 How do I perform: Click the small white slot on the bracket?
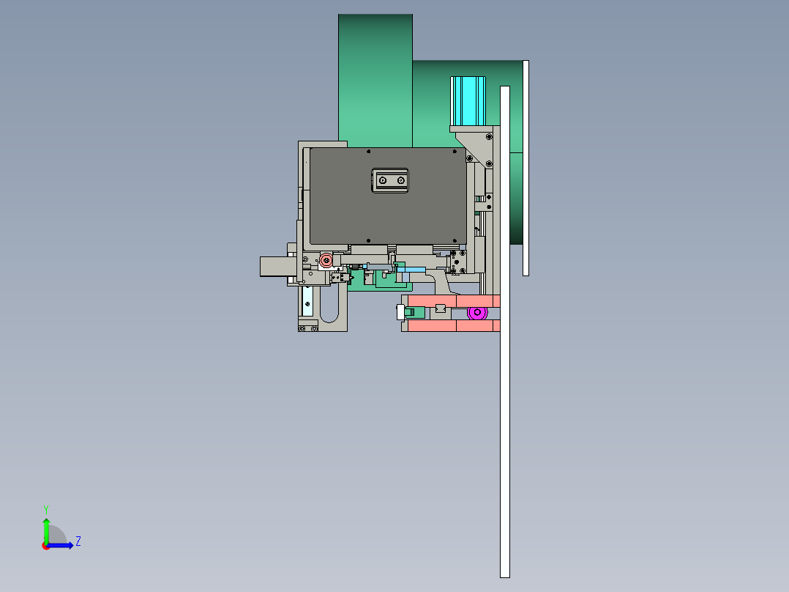[x=400, y=313]
